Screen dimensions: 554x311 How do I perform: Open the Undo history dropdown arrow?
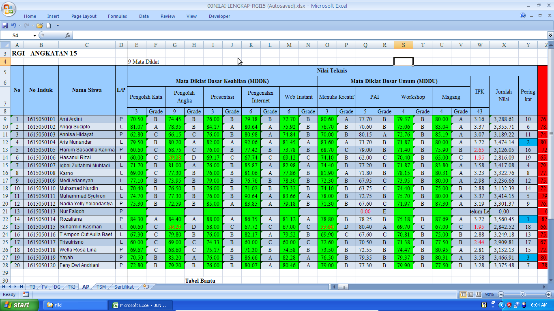19,26
